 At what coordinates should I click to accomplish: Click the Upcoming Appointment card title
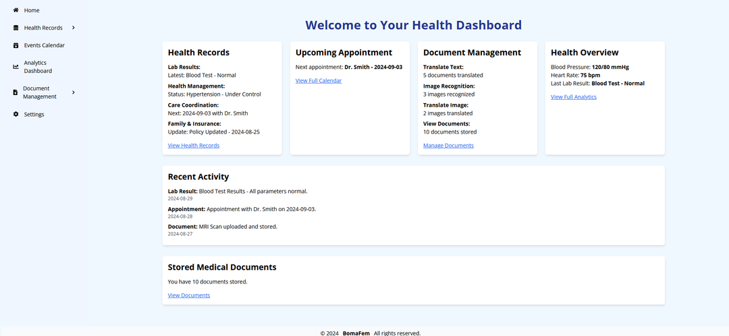pos(344,53)
